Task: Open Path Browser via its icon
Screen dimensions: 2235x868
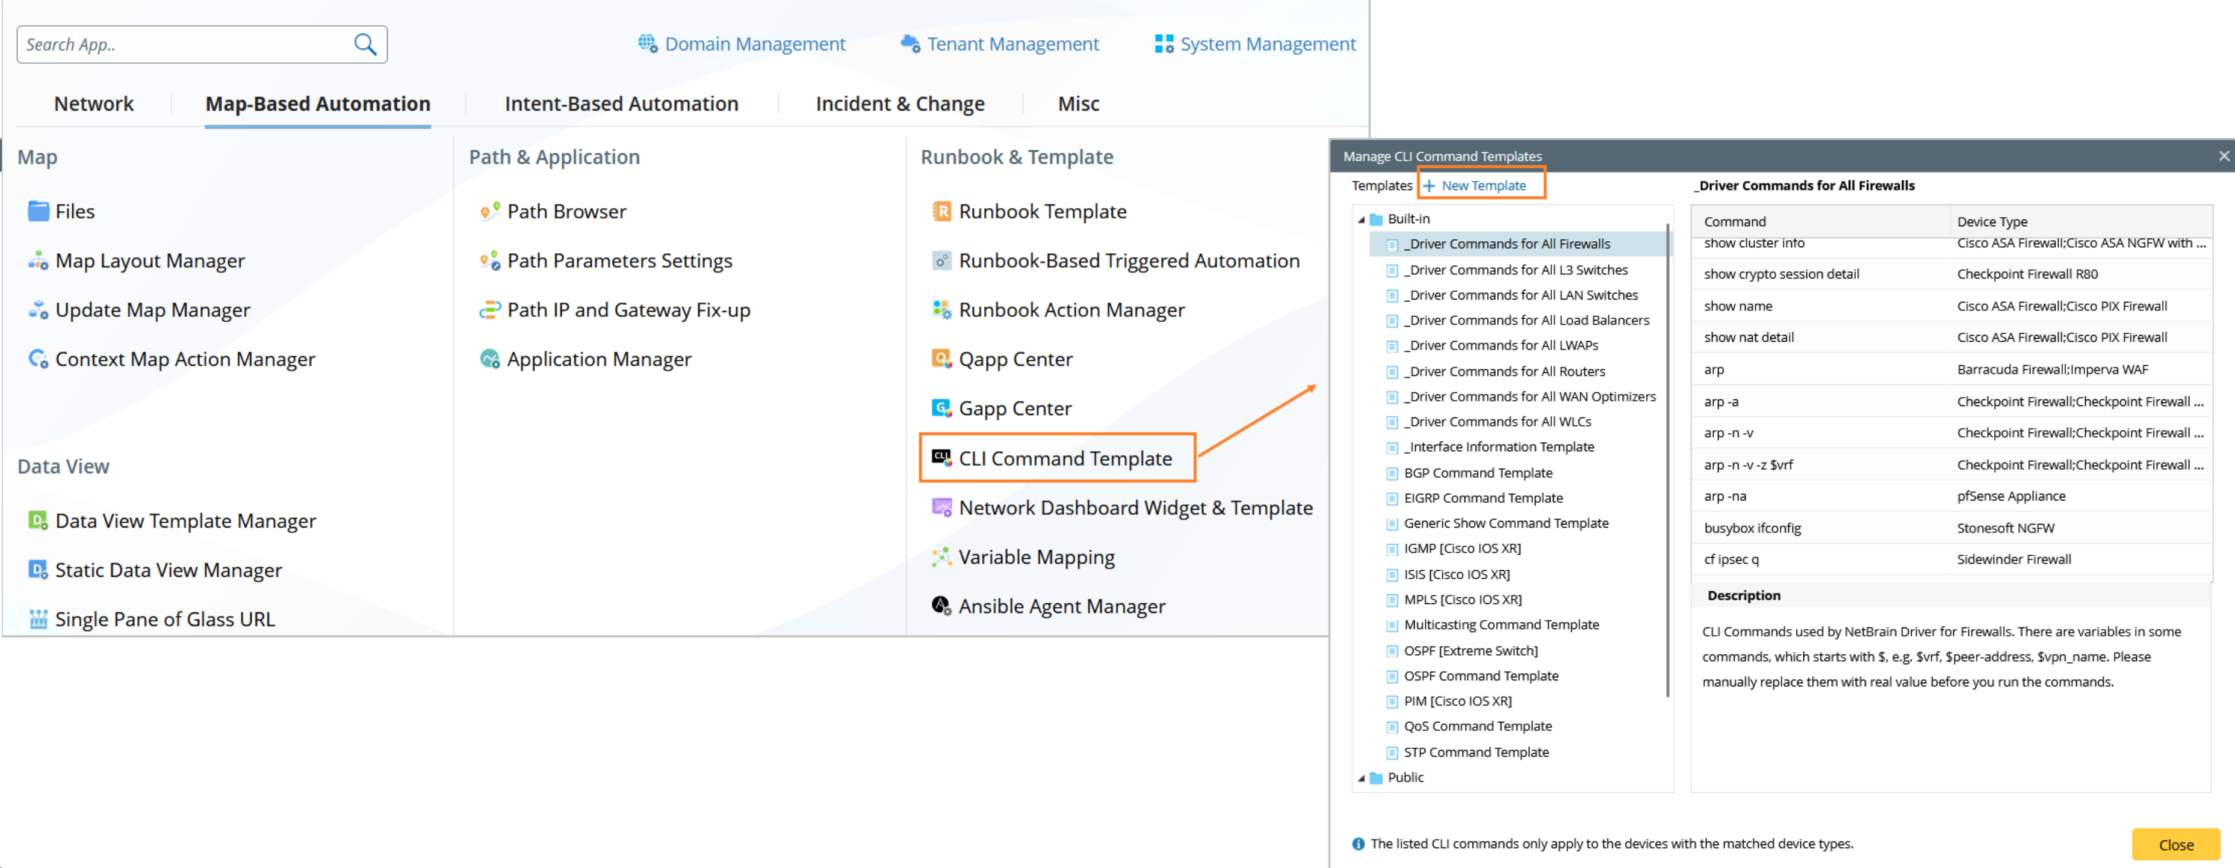Action: tap(489, 212)
